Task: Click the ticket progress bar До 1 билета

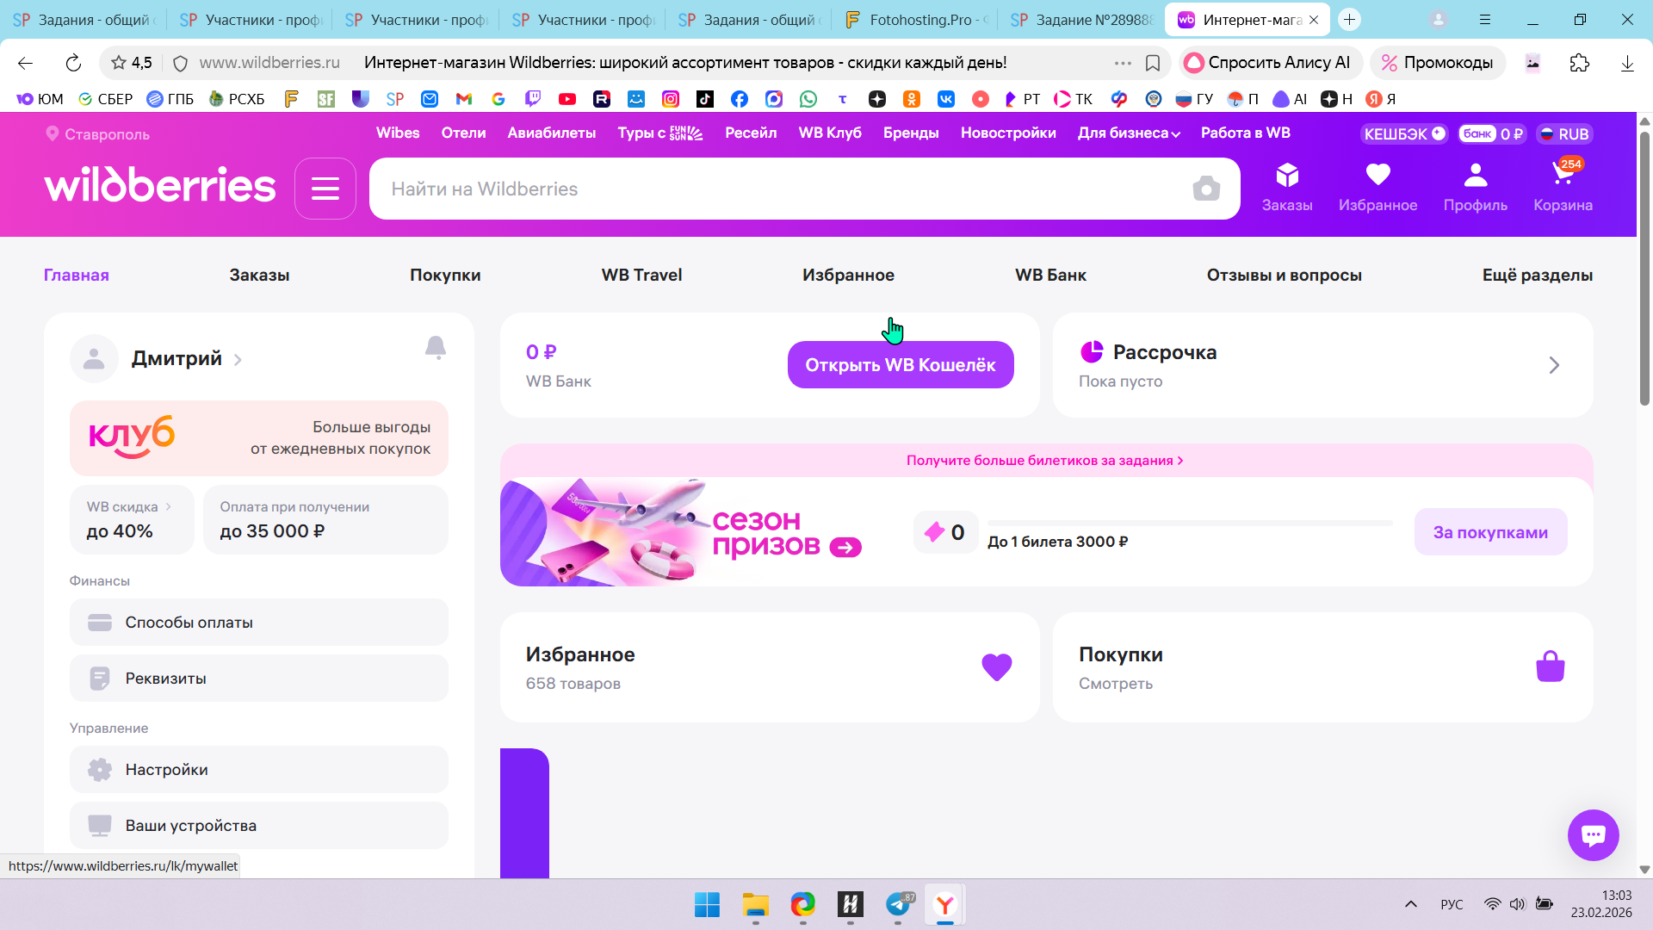Action: pyautogui.click(x=1189, y=523)
